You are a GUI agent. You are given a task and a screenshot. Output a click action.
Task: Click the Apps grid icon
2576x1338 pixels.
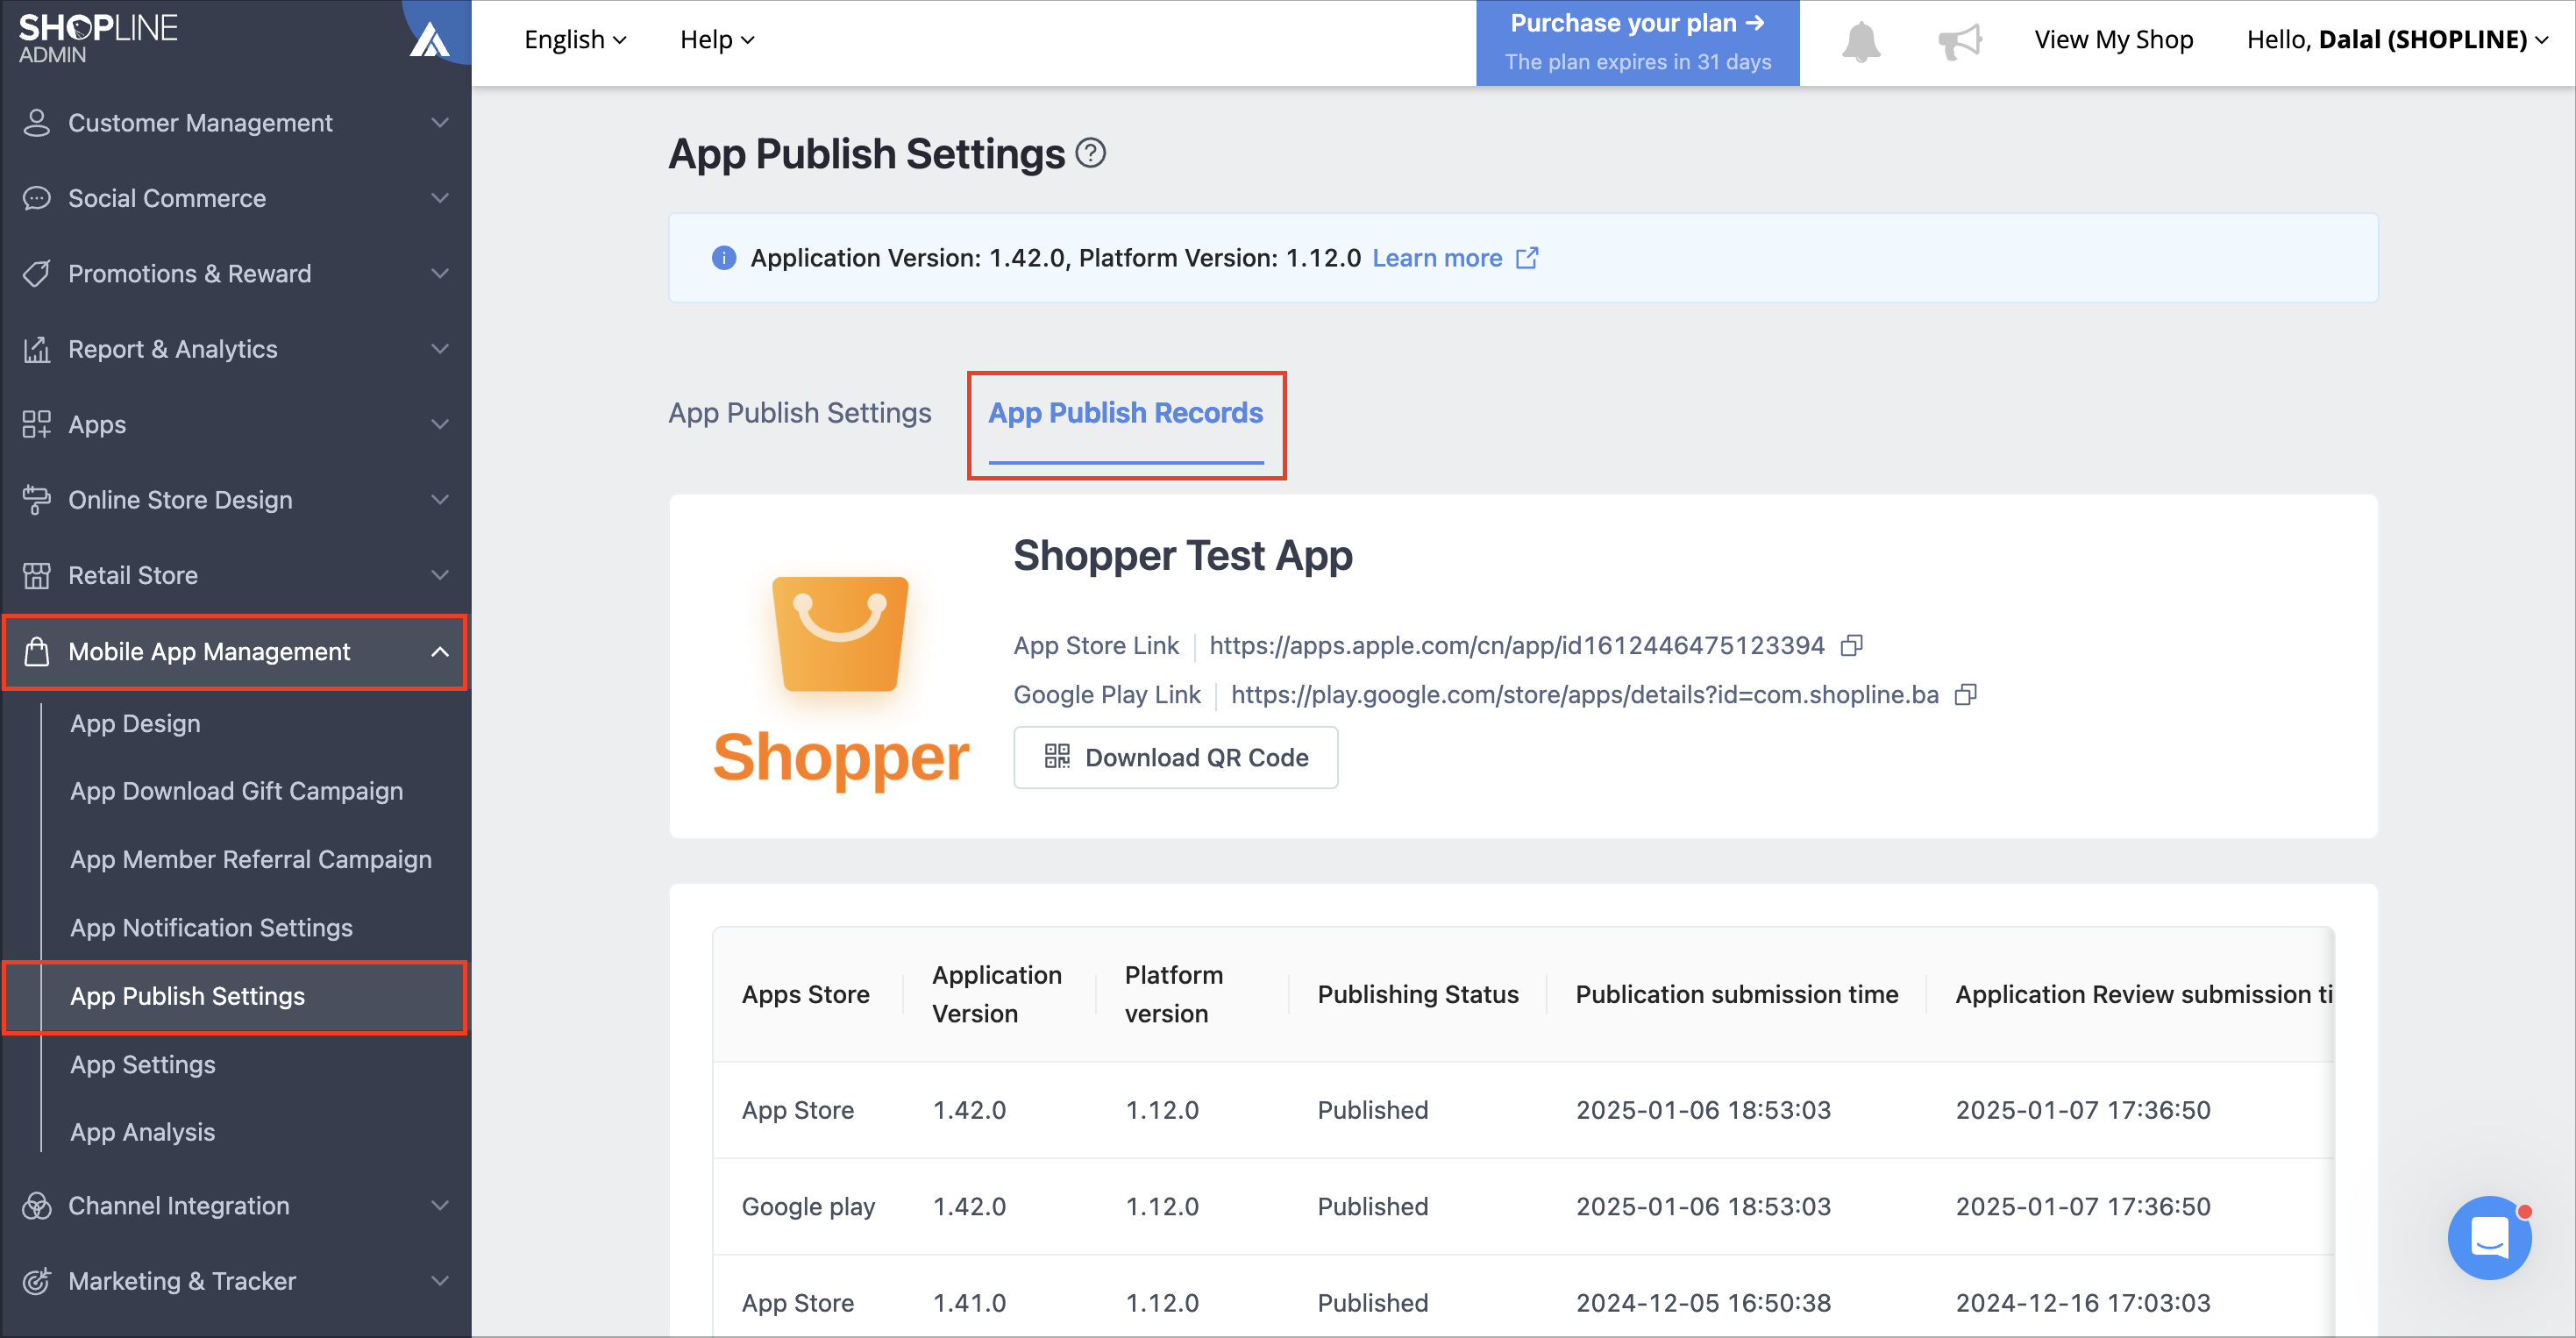(x=36, y=425)
